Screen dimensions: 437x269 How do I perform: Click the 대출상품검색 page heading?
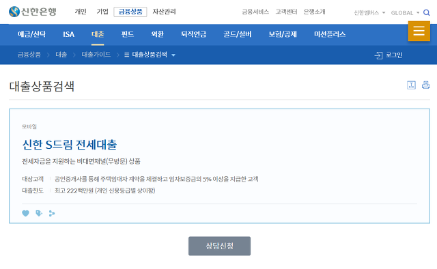(42, 86)
